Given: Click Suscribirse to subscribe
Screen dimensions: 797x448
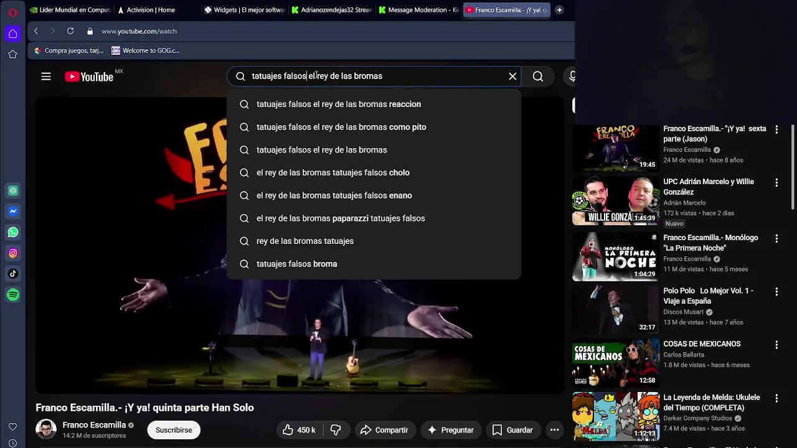Looking at the screenshot, I should coord(174,430).
